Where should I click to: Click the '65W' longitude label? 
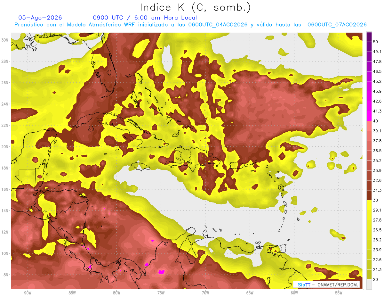pyautogui.click(x=250, y=293)
